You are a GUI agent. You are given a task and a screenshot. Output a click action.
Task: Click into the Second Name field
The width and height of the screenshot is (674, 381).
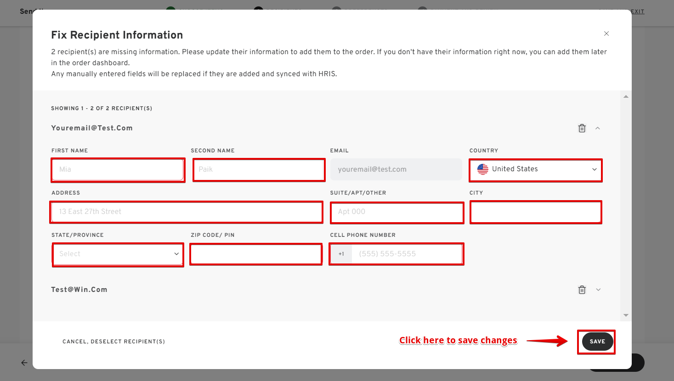259,169
